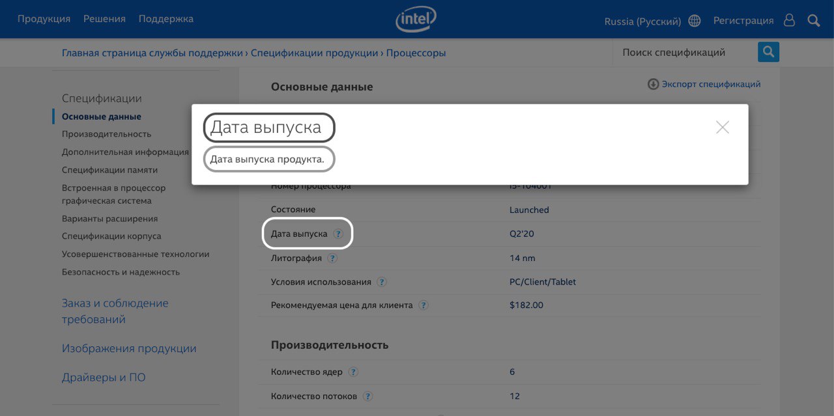Close the Дата выпуска popup

tap(722, 128)
